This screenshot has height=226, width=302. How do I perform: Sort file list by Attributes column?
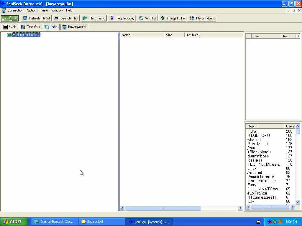tap(214, 35)
